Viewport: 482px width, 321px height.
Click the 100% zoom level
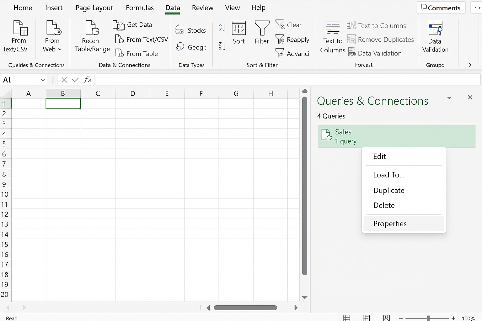(x=468, y=318)
